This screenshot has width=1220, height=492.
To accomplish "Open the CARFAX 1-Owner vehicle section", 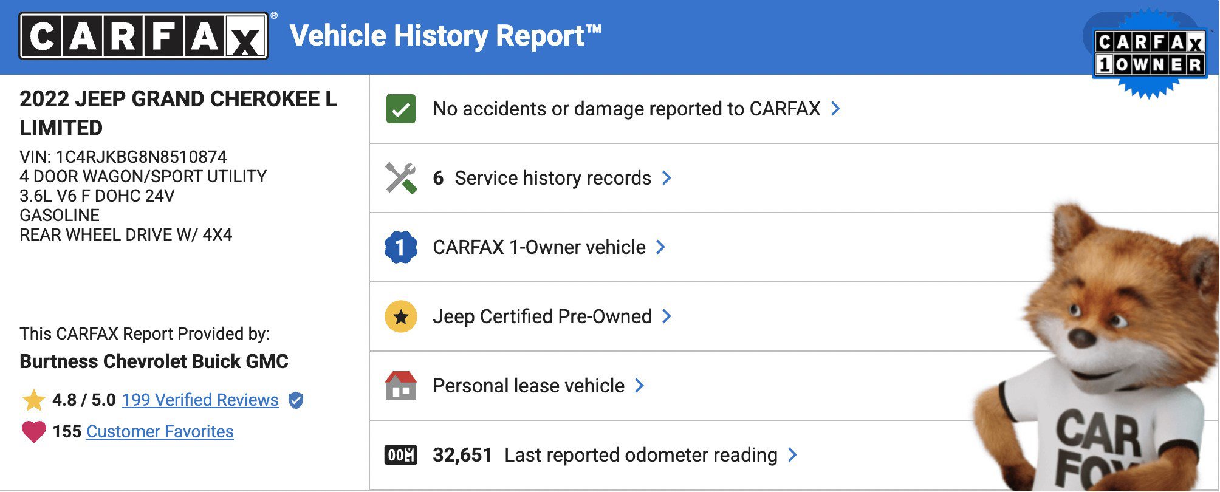I will pyautogui.click(x=539, y=247).
